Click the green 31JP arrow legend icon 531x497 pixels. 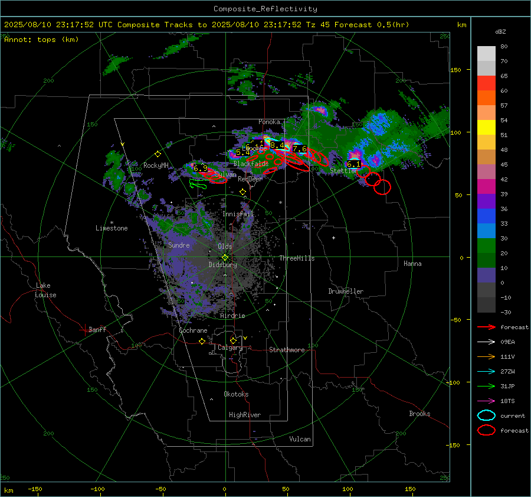pos(486,386)
